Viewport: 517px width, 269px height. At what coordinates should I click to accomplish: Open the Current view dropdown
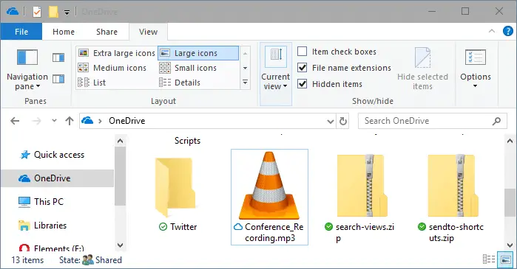pos(276,74)
